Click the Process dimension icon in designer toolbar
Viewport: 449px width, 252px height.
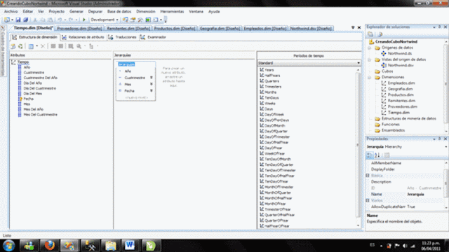pyautogui.click(x=20, y=46)
